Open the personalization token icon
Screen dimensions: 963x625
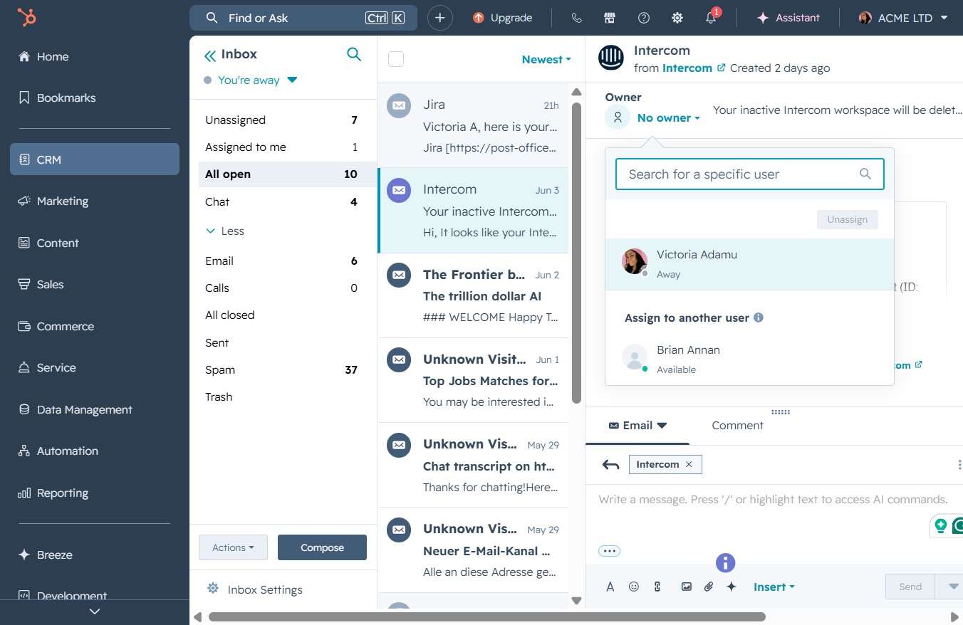pyautogui.click(x=657, y=587)
